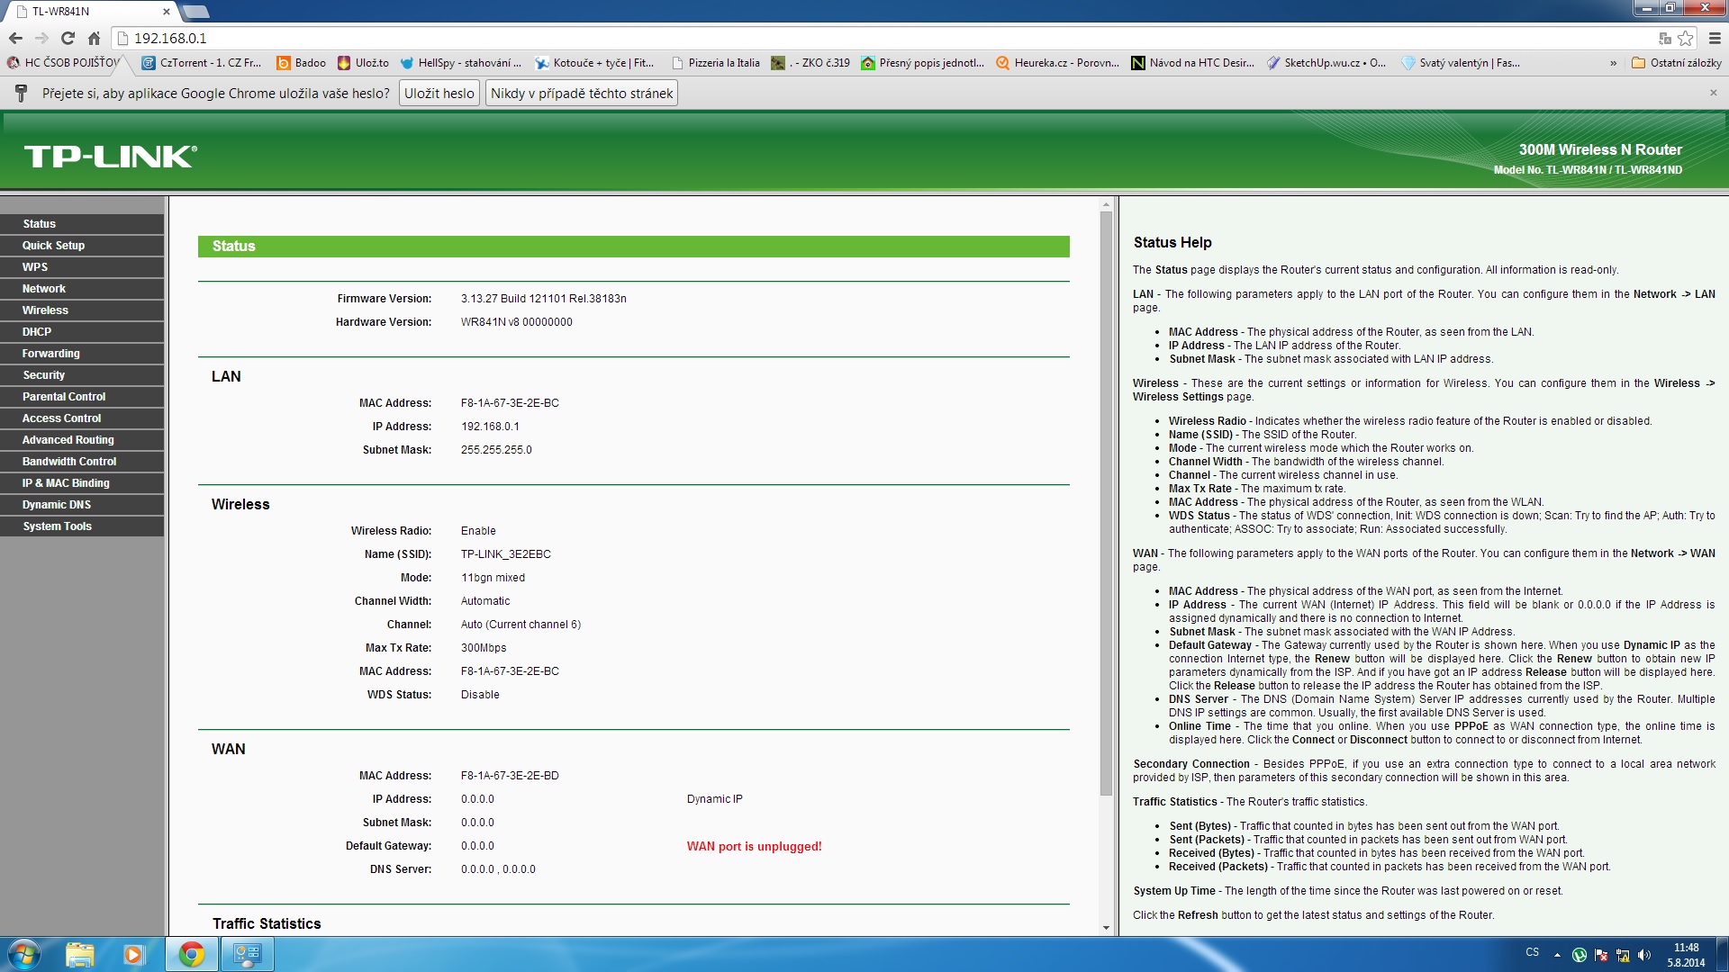Click translate icon in address bar
This screenshot has width=1729, height=972.
click(x=1665, y=38)
